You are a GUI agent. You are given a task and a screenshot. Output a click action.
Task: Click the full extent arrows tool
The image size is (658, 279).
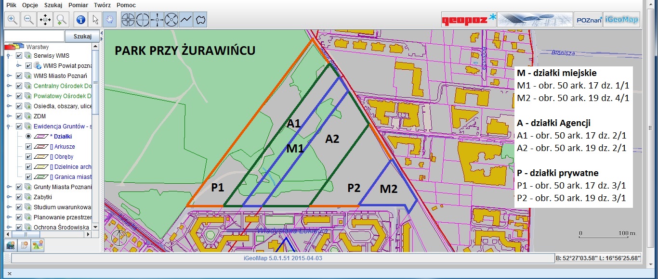pos(45,20)
